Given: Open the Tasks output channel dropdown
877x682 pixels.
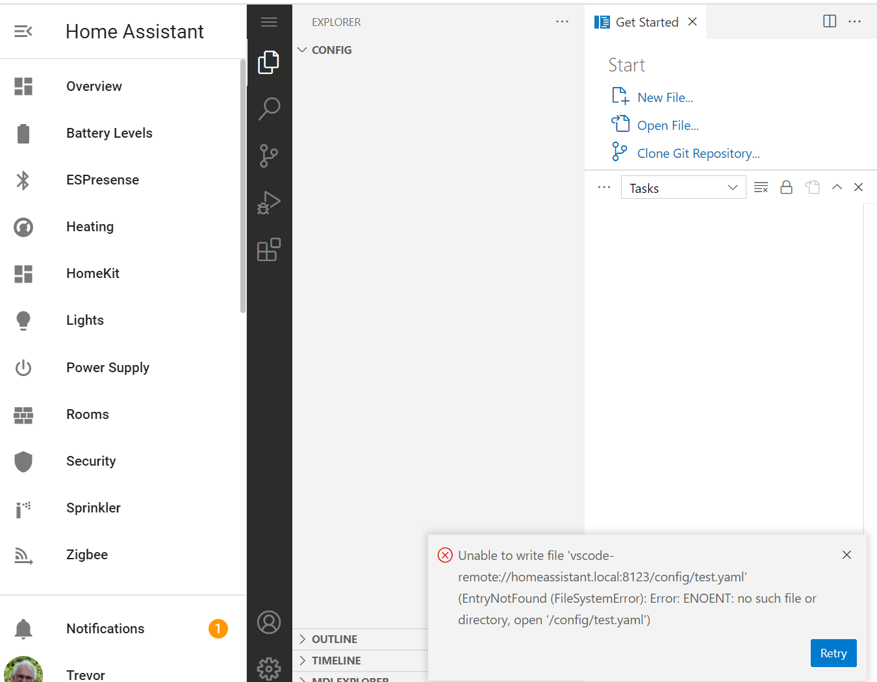Looking at the screenshot, I should tap(683, 188).
